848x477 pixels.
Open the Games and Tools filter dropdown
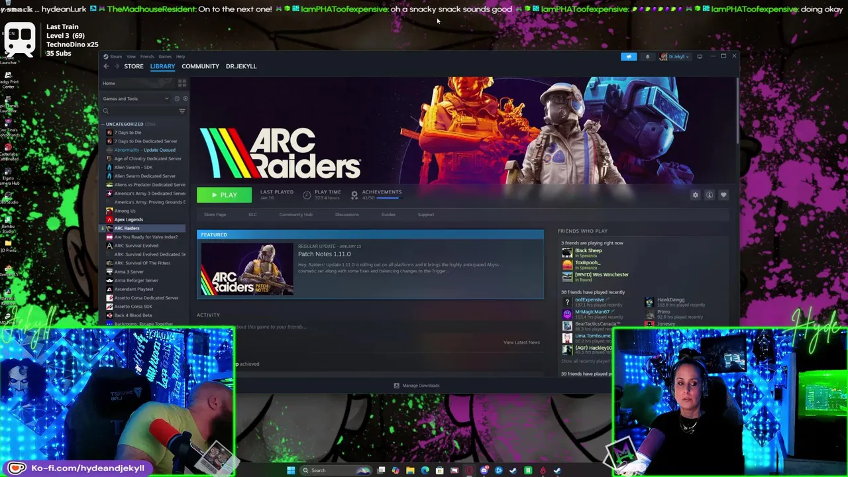point(136,99)
